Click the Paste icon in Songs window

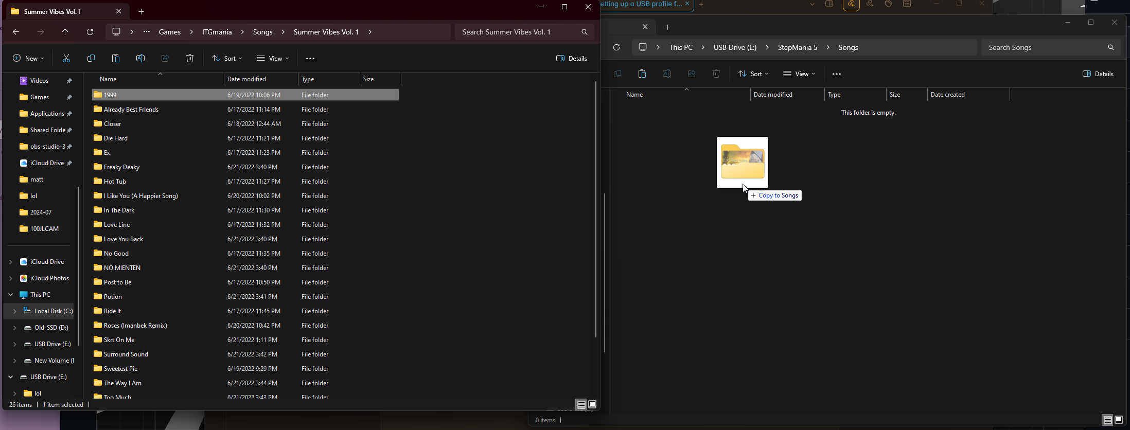(x=642, y=74)
